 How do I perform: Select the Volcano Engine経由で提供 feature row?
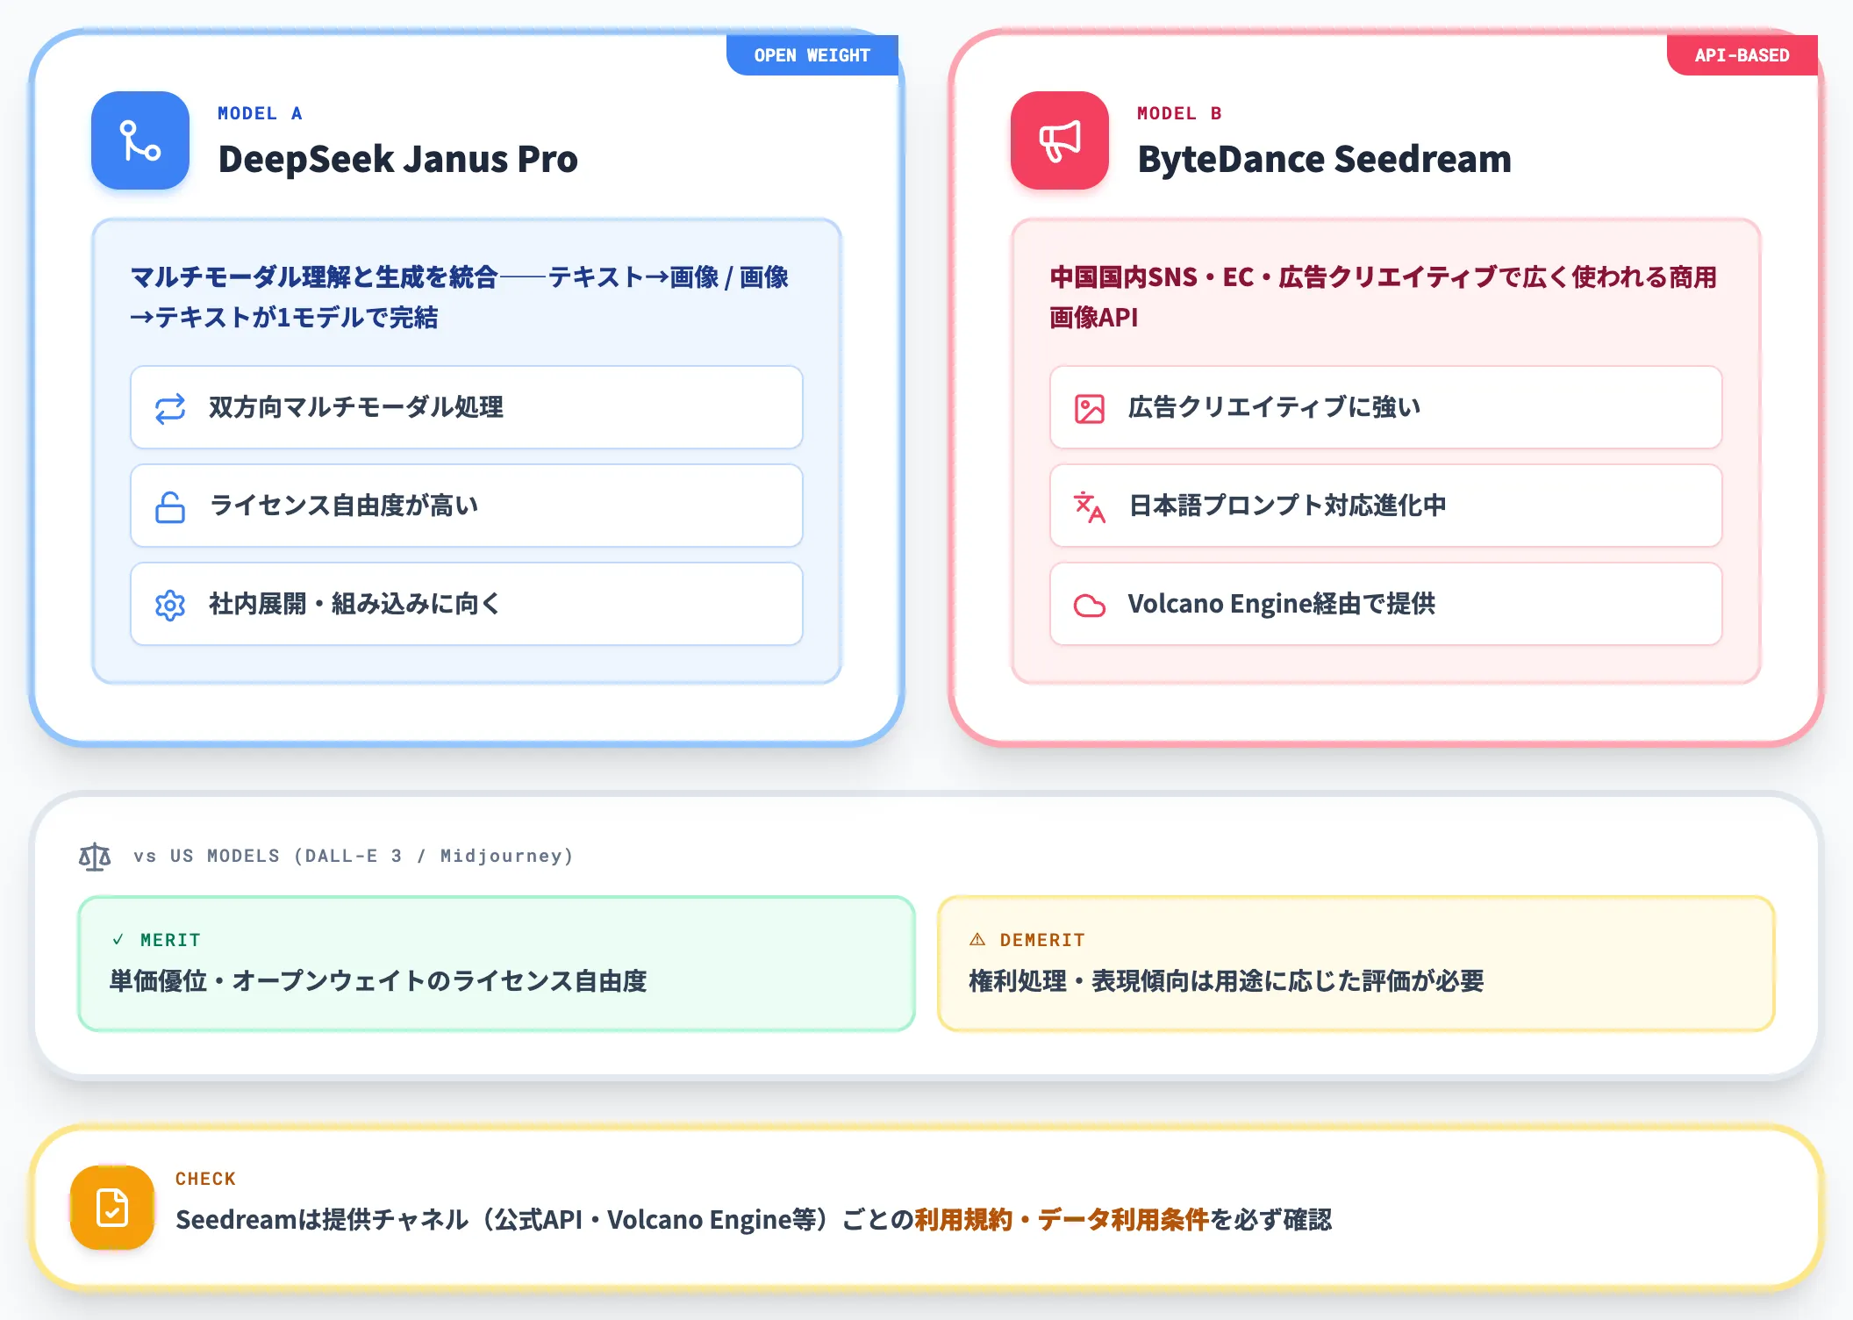pos(1386,604)
